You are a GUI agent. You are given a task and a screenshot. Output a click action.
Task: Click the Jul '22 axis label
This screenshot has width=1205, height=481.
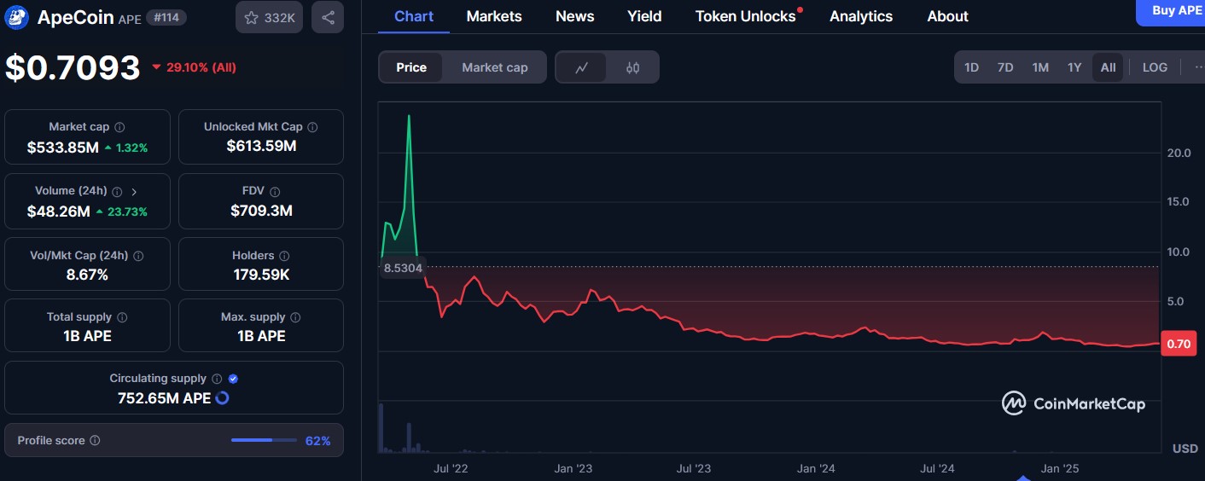(x=451, y=468)
